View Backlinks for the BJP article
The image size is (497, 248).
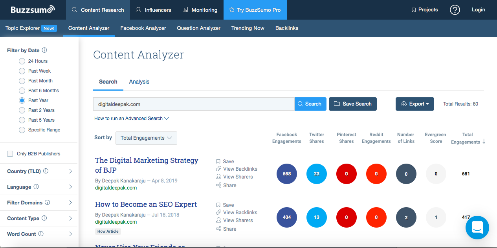237,169
